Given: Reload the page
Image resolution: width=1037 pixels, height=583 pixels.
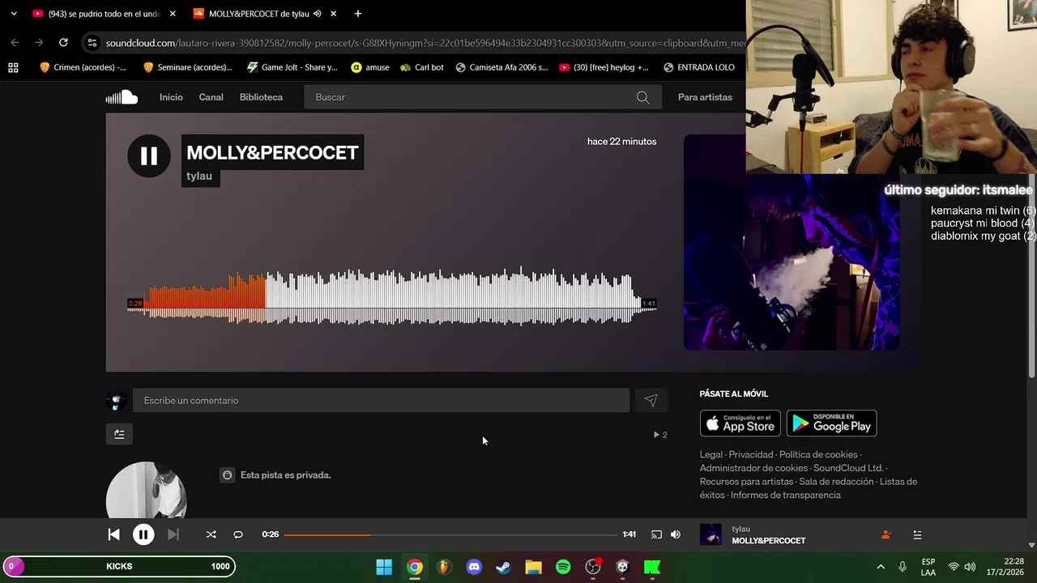Looking at the screenshot, I should coord(63,43).
